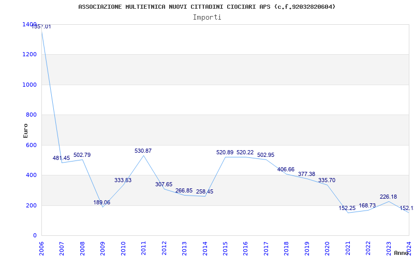The width and height of the screenshot is (414, 258).
Task: Click the Euro y-axis label
Action: point(25,131)
